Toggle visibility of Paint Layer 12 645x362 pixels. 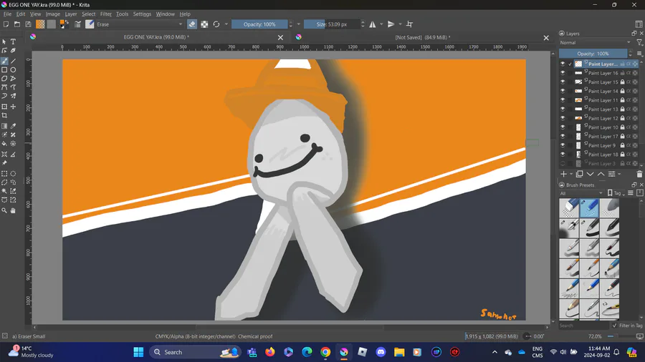point(563,118)
